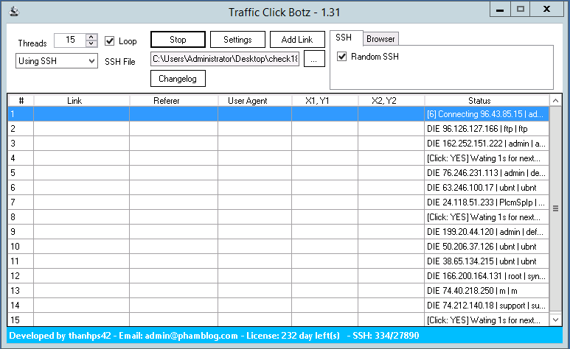
Task: Select status DIE 74.40.218.250 | m | m
Action: coord(487,291)
